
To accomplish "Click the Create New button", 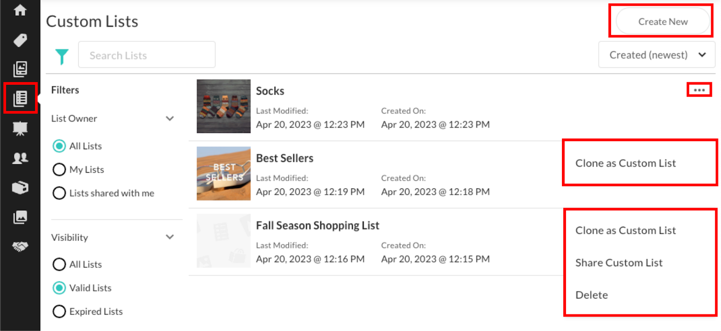I will (662, 22).
